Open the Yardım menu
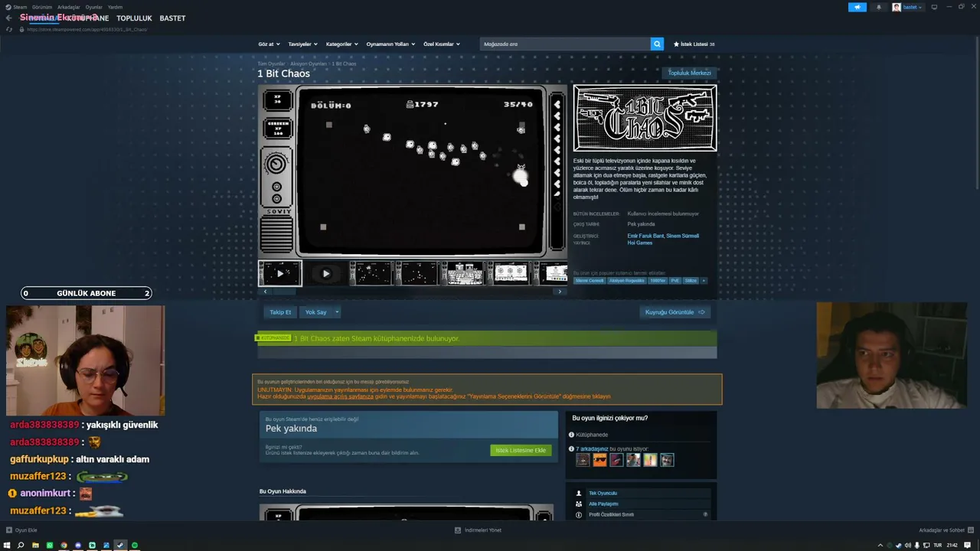The height and width of the screenshot is (551, 980). coord(115,7)
